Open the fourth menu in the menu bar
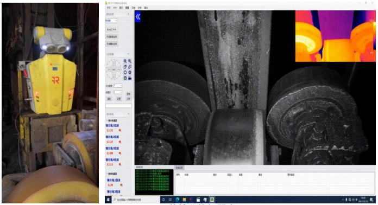 (x=127, y=8)
